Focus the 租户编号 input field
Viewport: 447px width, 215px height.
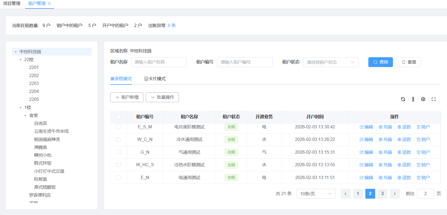pyautogui.click(x=245, y=62)
